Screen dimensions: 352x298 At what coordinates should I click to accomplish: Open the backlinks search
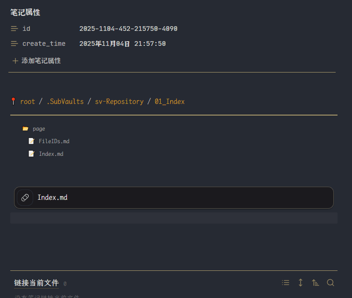pyautogui.click(x=330, y=283)
